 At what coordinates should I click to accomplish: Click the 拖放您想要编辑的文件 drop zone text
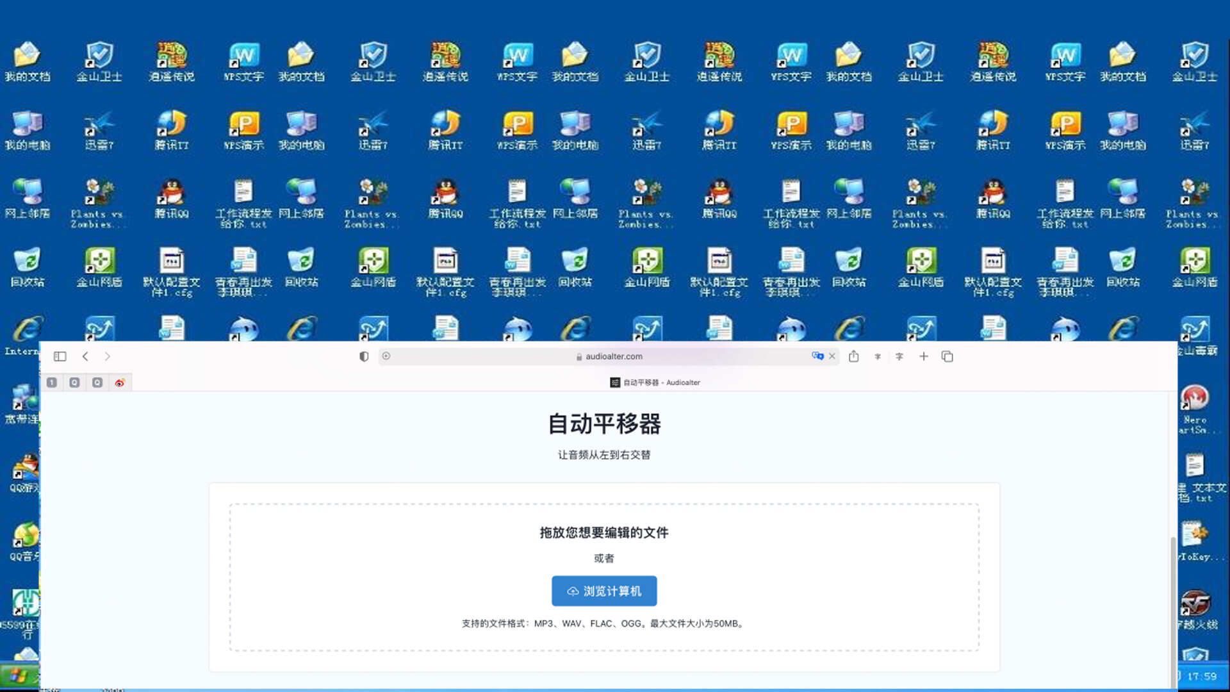point(604,532)
